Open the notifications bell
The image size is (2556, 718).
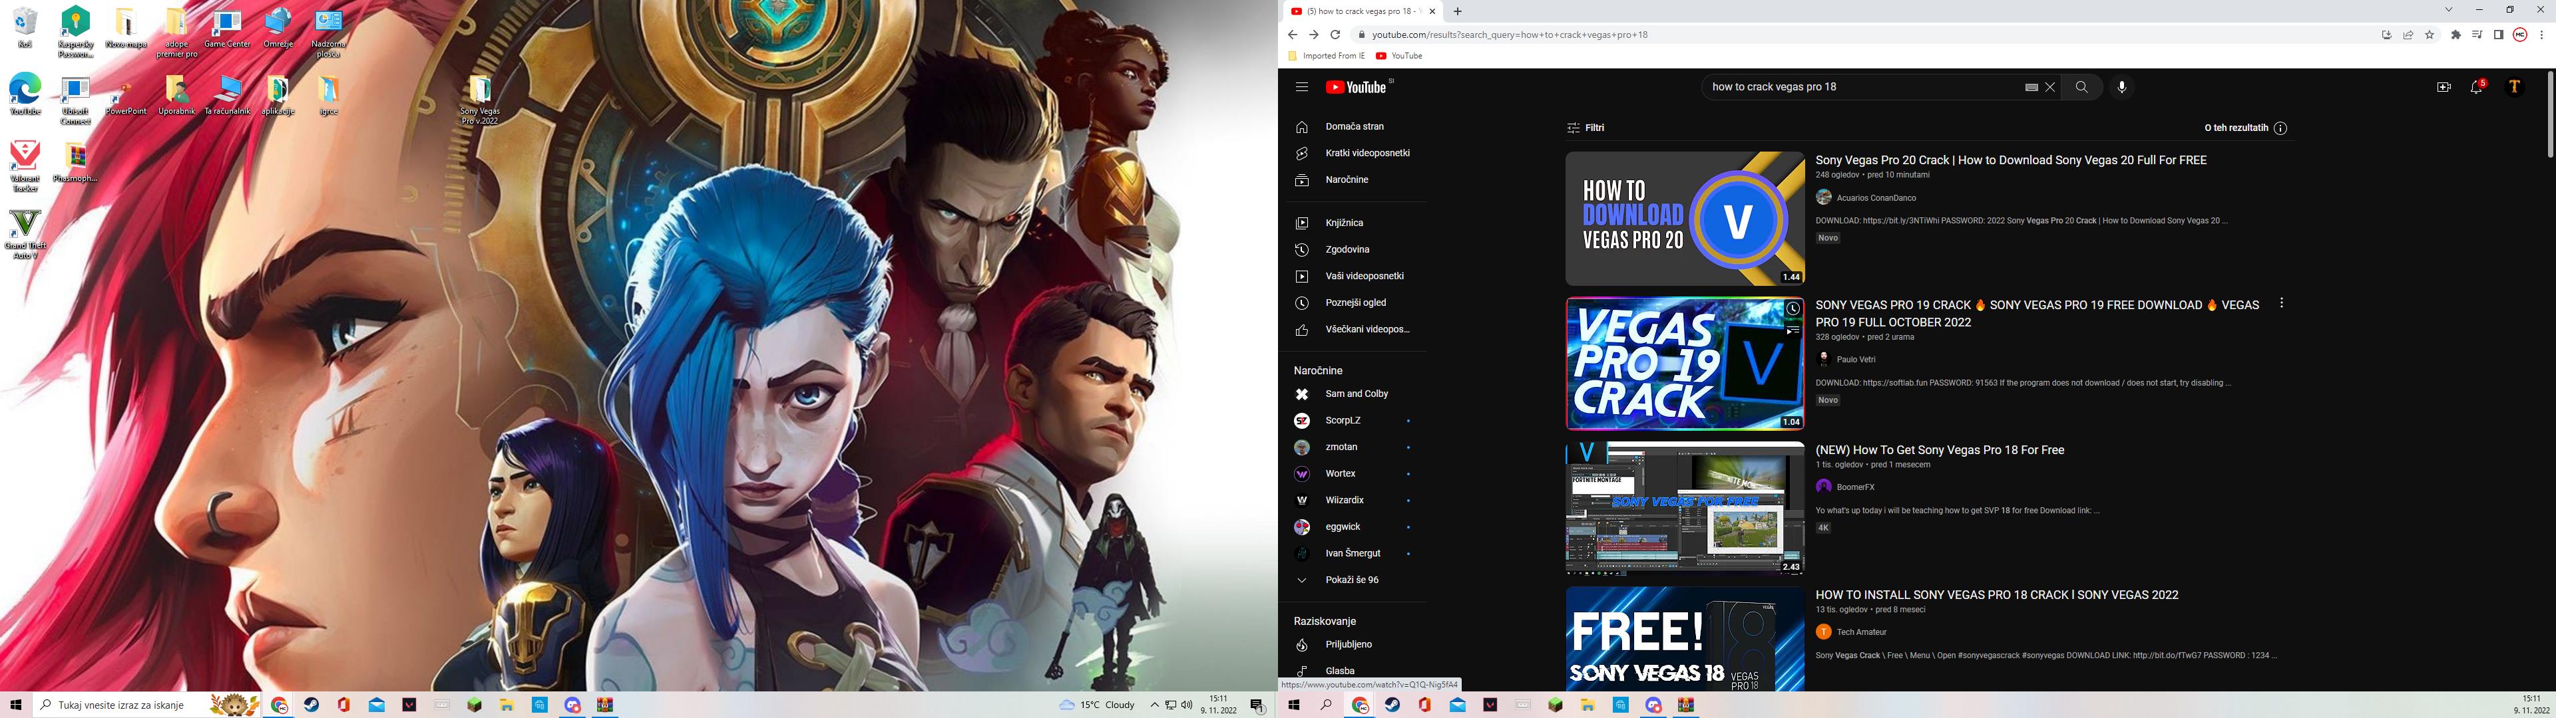point(2477,87)
